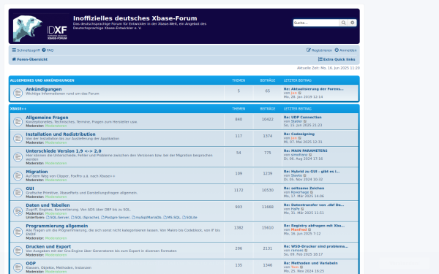View latest post icon next to simofranz
This screenshot has height=274, width=439.
click(x=310, y=155)
